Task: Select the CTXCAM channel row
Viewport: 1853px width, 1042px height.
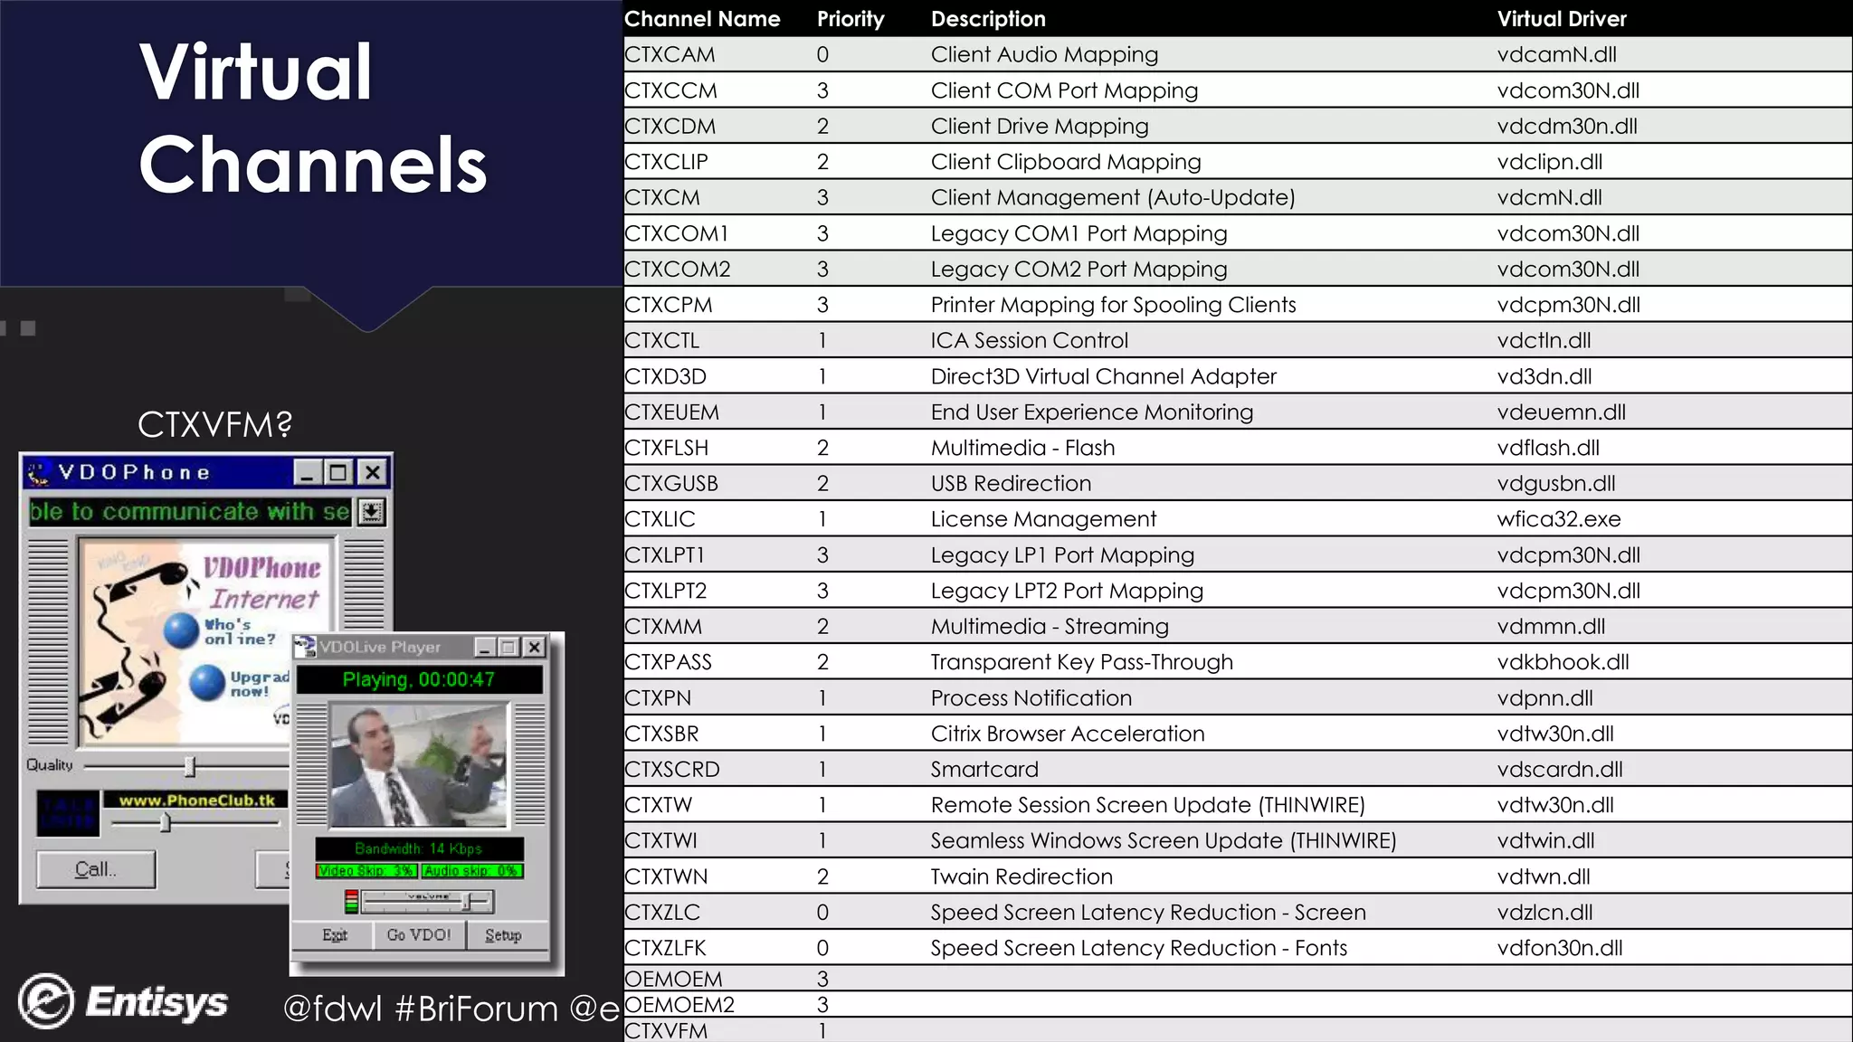Action: point(1238,54)
